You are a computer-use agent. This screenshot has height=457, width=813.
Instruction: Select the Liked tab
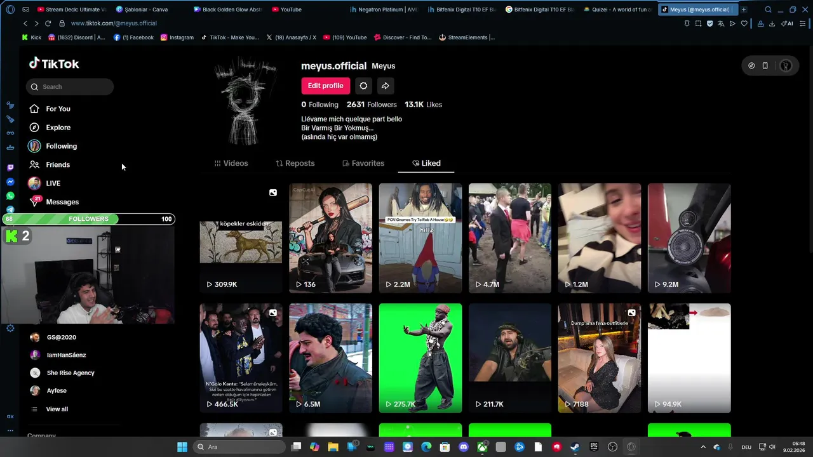(x=426, y=163)
